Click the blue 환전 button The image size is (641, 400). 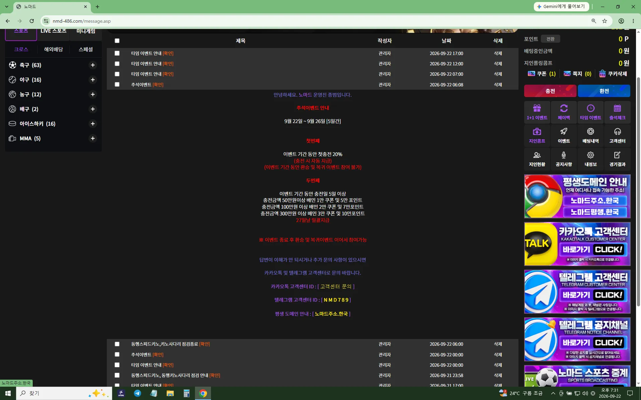604,91
